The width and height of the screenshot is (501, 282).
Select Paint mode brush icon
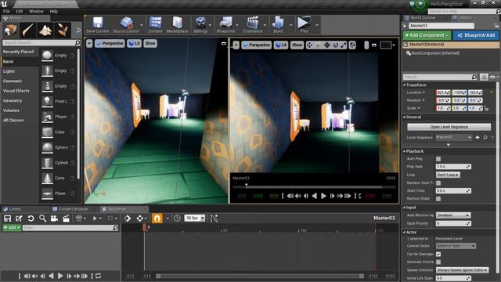point(28,31)
